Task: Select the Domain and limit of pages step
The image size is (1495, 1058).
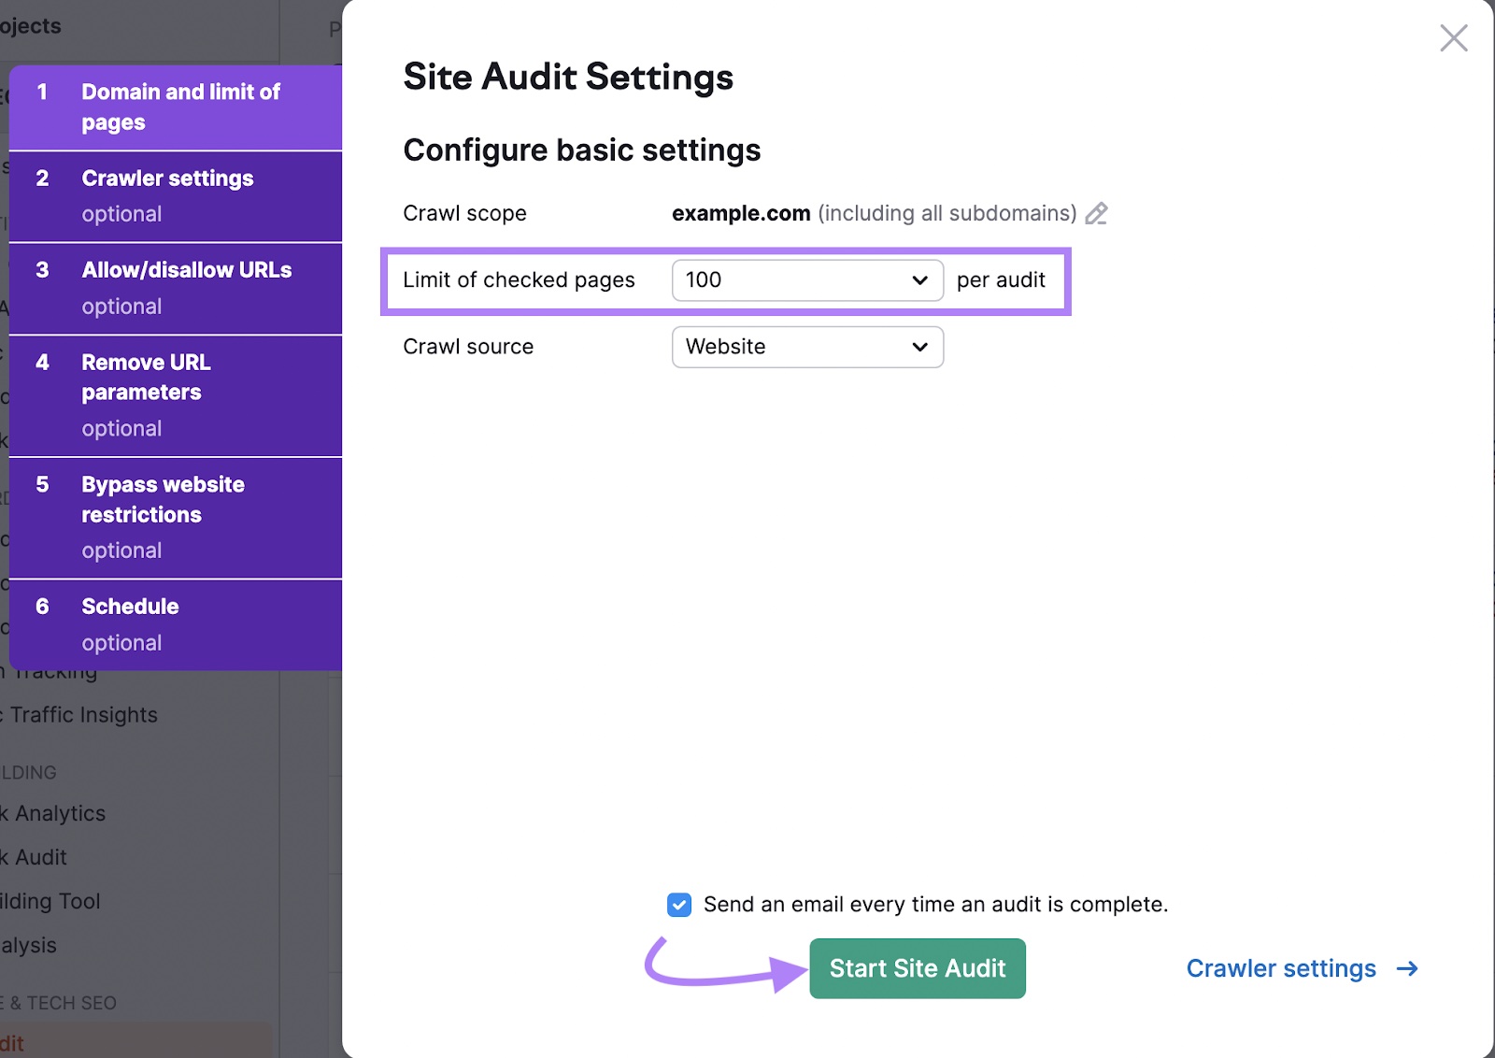Action: tap(176, 107)
